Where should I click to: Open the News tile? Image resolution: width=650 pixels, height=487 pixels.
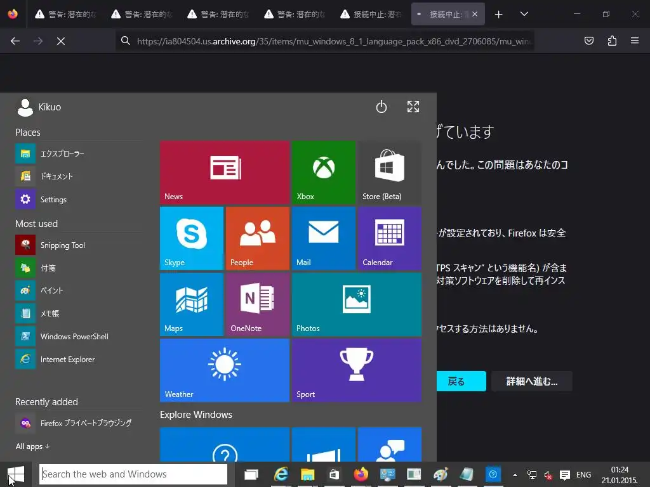[x=224, y=172]
